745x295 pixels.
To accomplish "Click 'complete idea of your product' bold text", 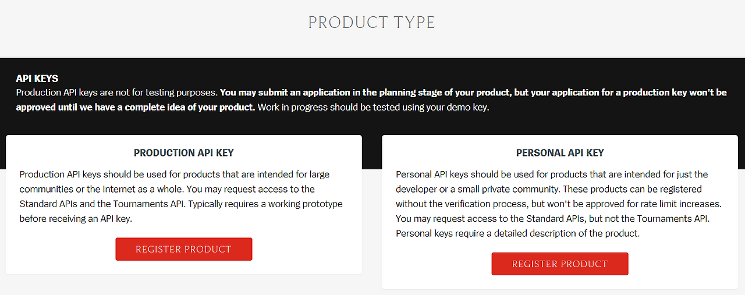I will [x=192, y=107].
